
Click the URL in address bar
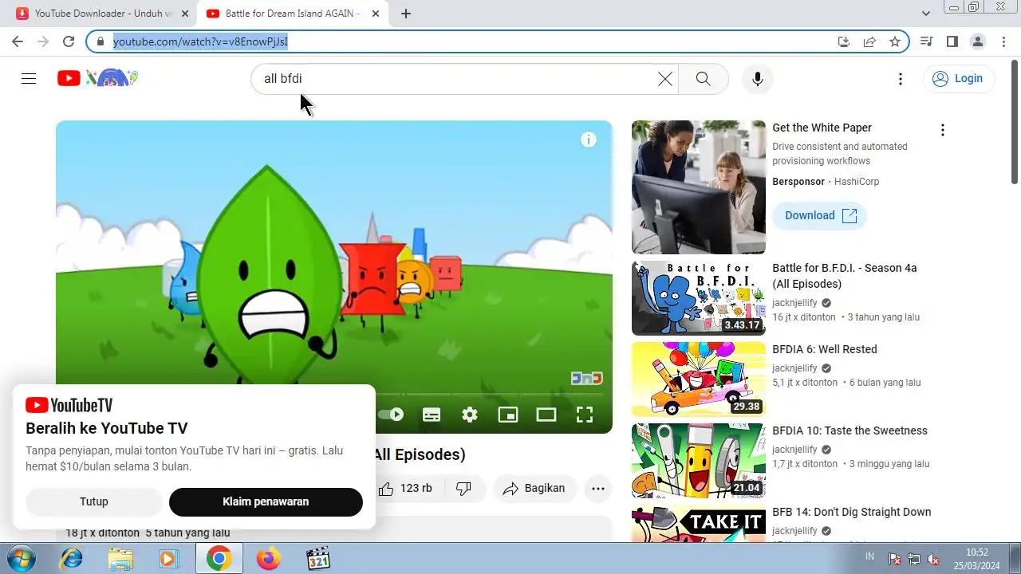200,41
